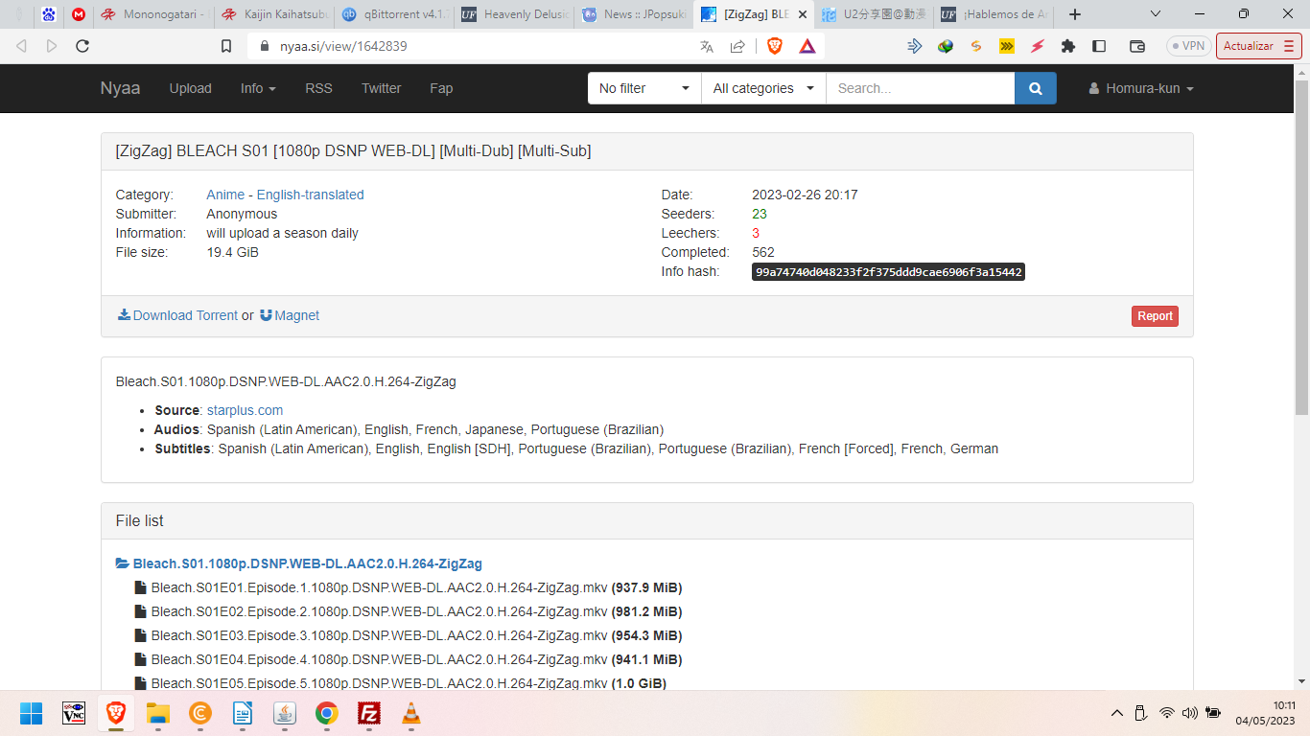Image resolution: width=1310 pixels, height=736 pixels.
Task: Open FileZilla from the taskbar
Action: tap(369, 713)
